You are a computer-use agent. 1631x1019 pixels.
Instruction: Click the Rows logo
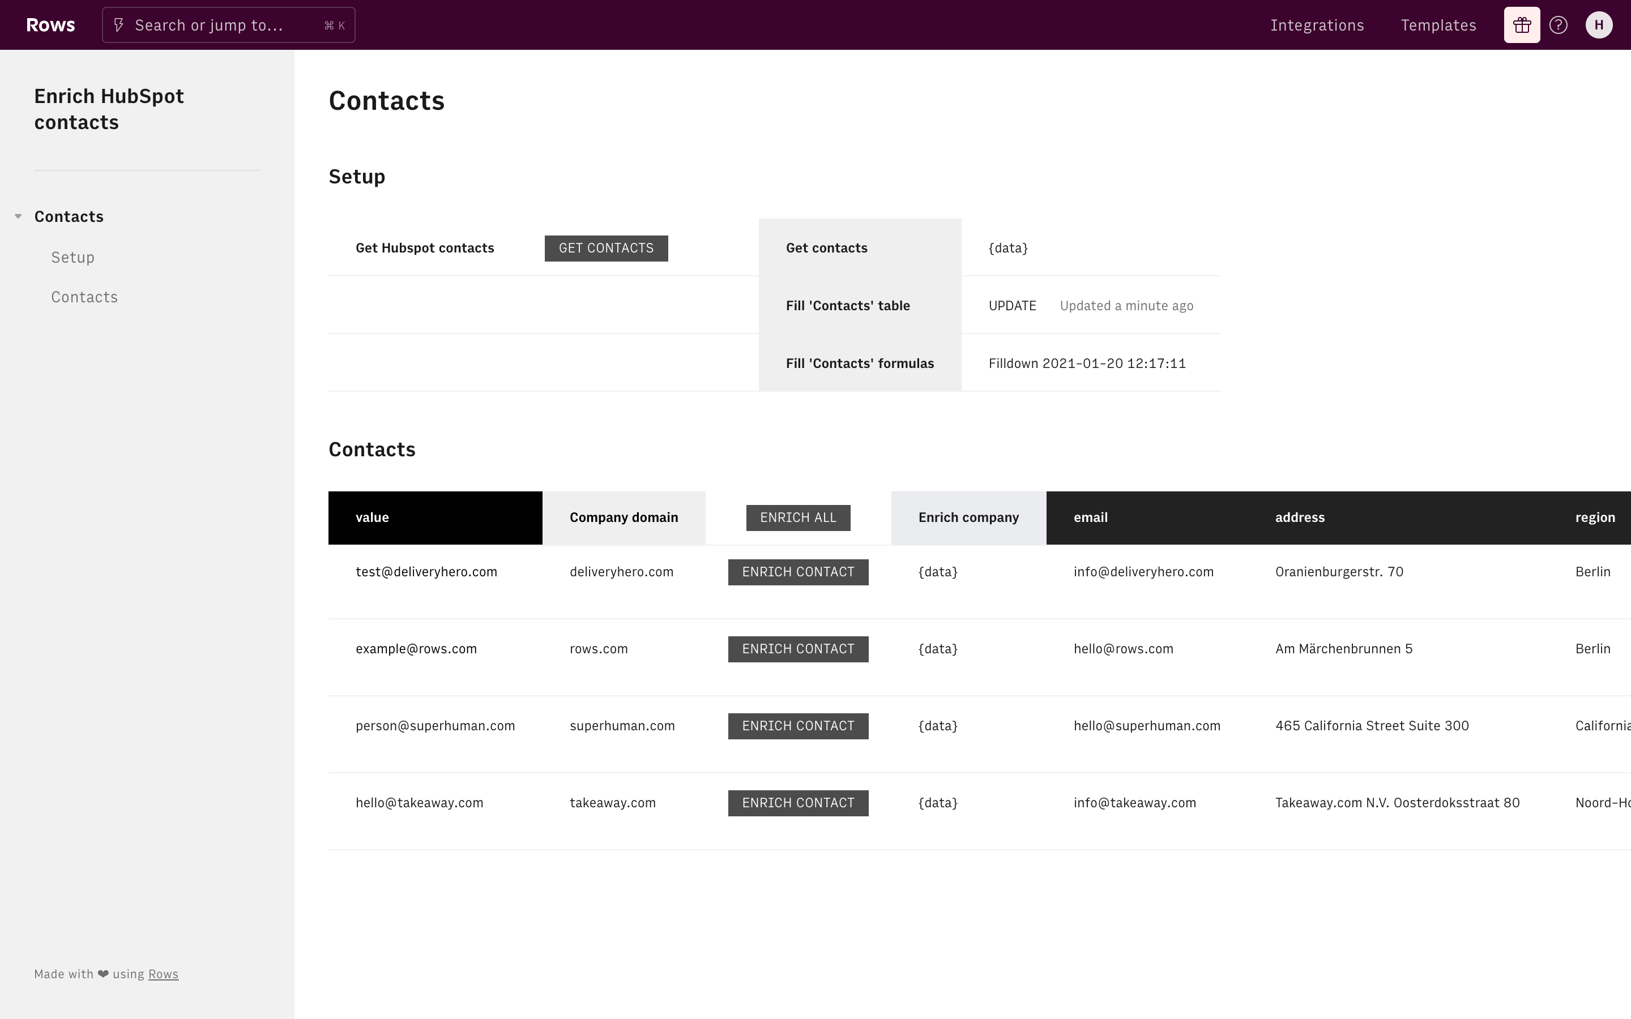[x=50, y=25]
